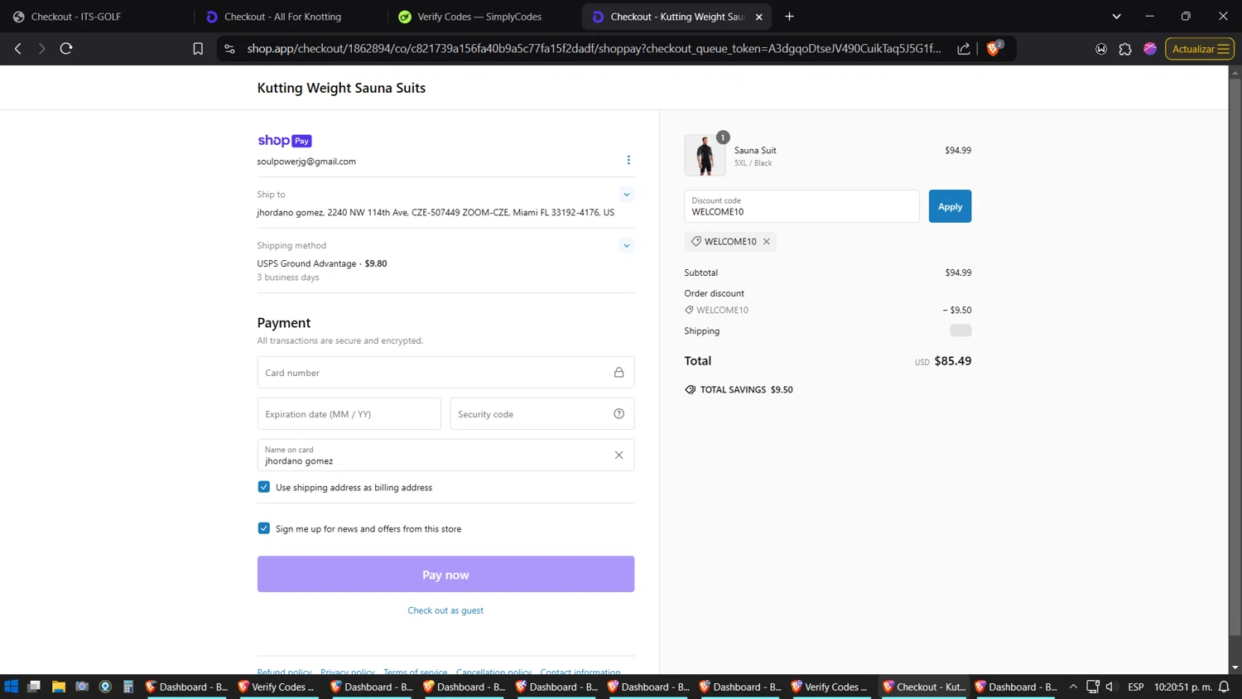Switch to the Checkout - ITS-GOLF tab
This screenshot has width=1242, height=699.
click(x=76, y=17)
